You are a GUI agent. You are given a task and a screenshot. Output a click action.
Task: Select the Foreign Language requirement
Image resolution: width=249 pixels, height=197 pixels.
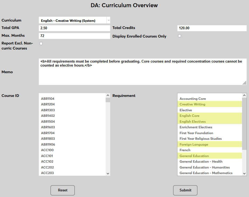194,145
